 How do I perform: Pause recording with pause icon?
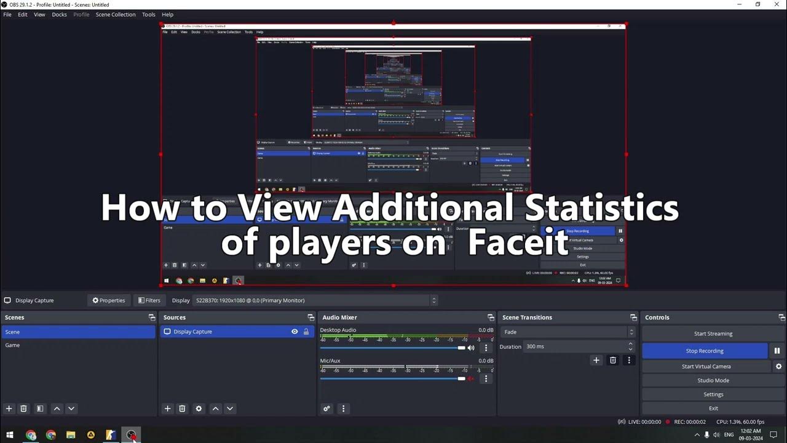pyautogui.click(x=777, y=351)
